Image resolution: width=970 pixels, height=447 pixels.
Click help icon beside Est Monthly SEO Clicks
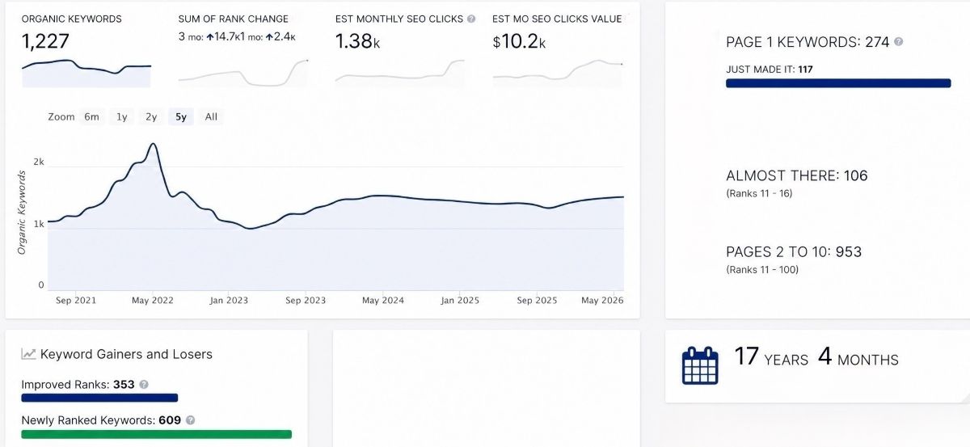(x=471, y=19)
